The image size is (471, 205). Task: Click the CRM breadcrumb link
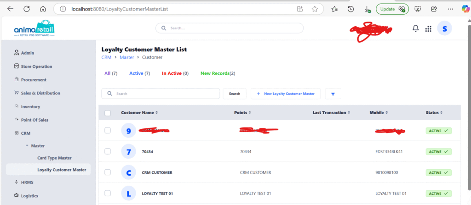point(106,57)
